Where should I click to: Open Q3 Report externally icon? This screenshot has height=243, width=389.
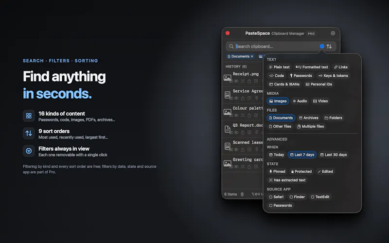249,132
